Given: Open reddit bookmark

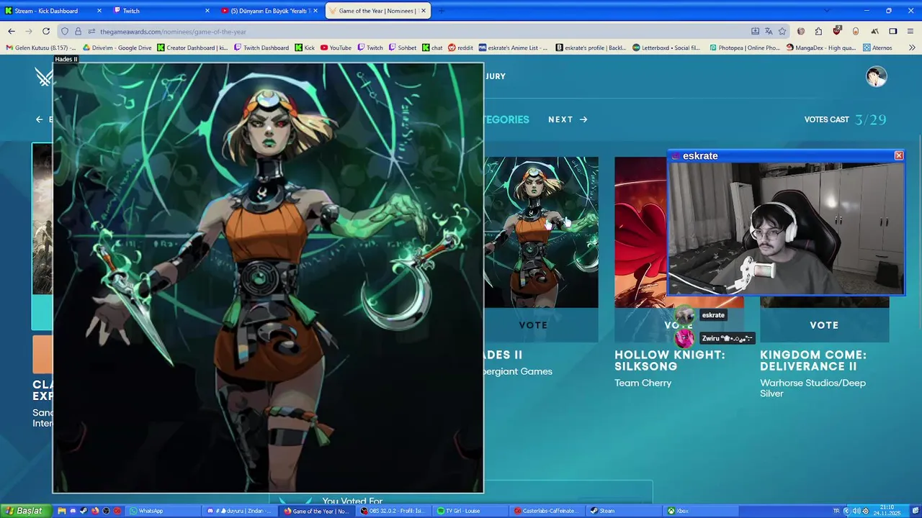Looking at the screenshot, I should [x=460, y=47].
